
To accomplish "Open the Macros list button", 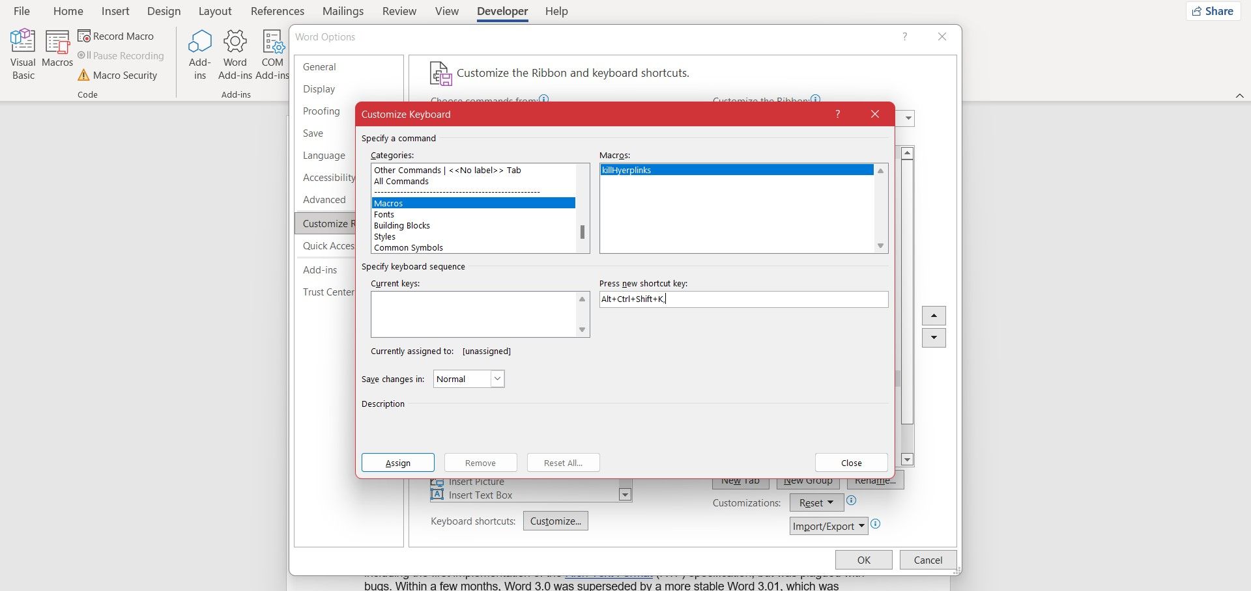I will coord(57,49).
